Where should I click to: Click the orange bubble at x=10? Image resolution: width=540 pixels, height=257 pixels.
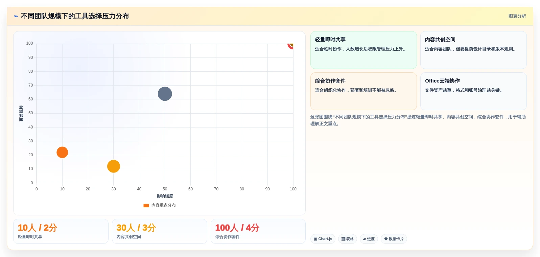pos(62,153)
